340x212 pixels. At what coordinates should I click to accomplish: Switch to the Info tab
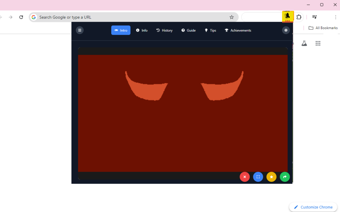142,30
